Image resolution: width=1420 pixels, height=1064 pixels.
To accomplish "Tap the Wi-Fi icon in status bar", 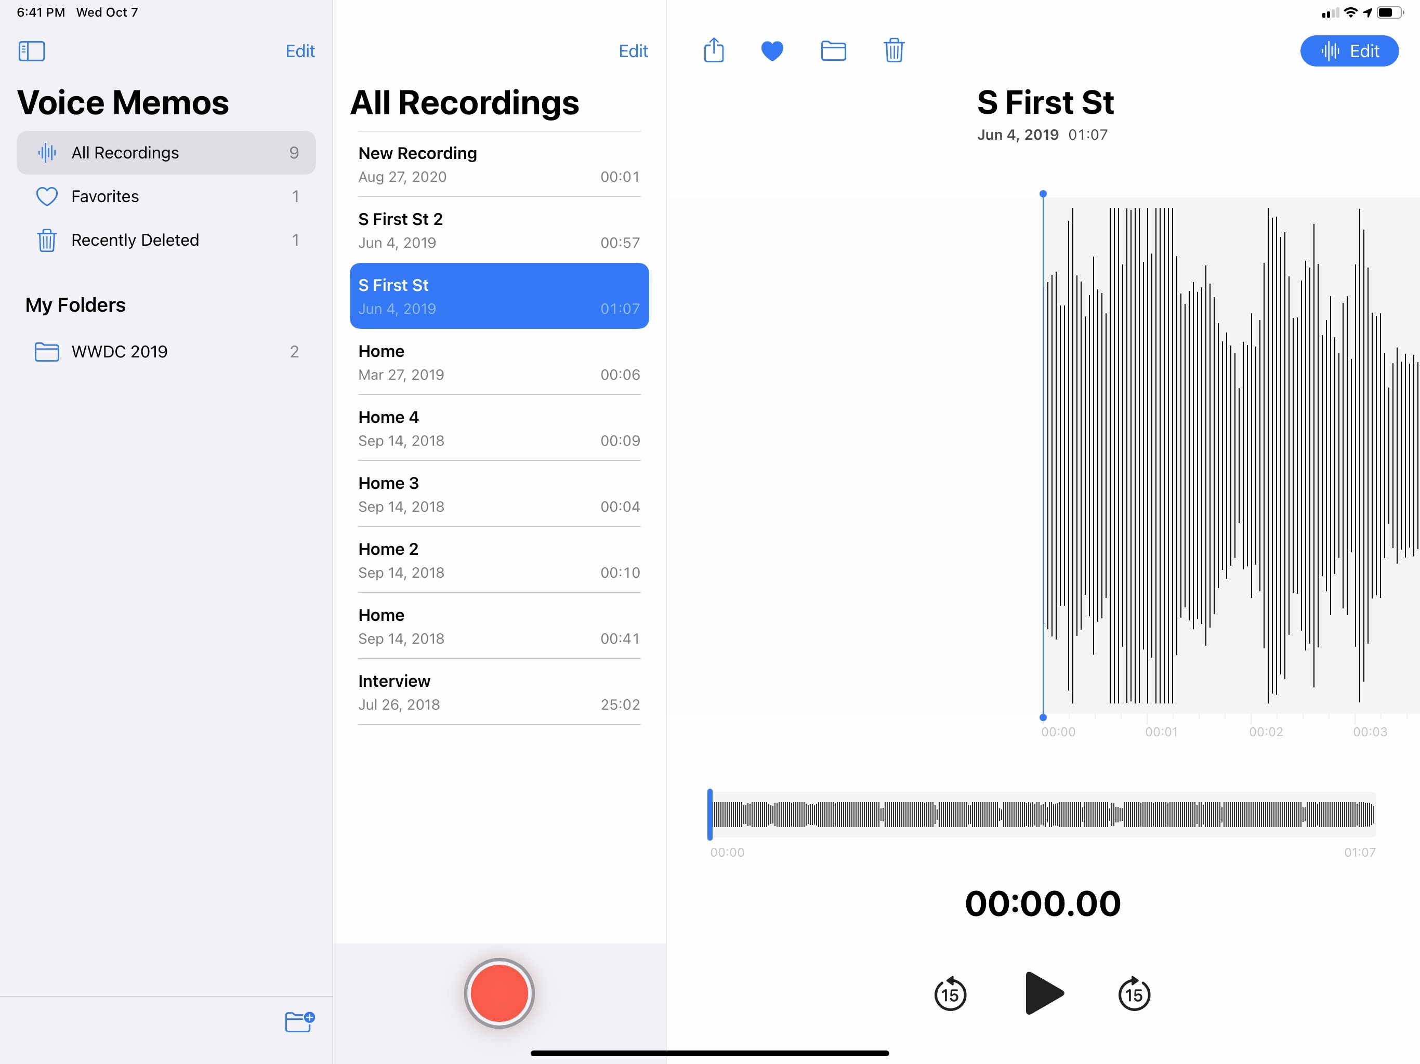I will coord(1351,12).
